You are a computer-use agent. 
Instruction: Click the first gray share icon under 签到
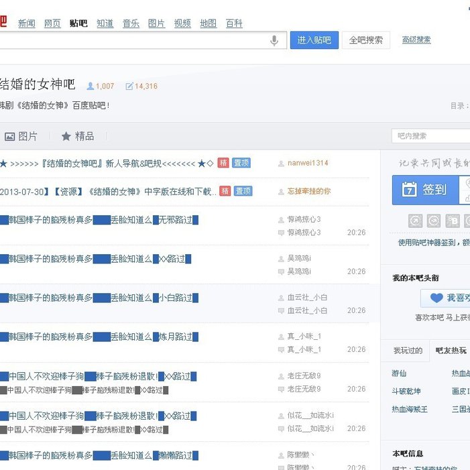click(415, 221)
